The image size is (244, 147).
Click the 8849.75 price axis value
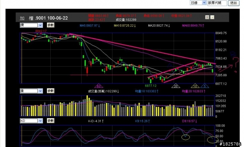coord(221,33)
